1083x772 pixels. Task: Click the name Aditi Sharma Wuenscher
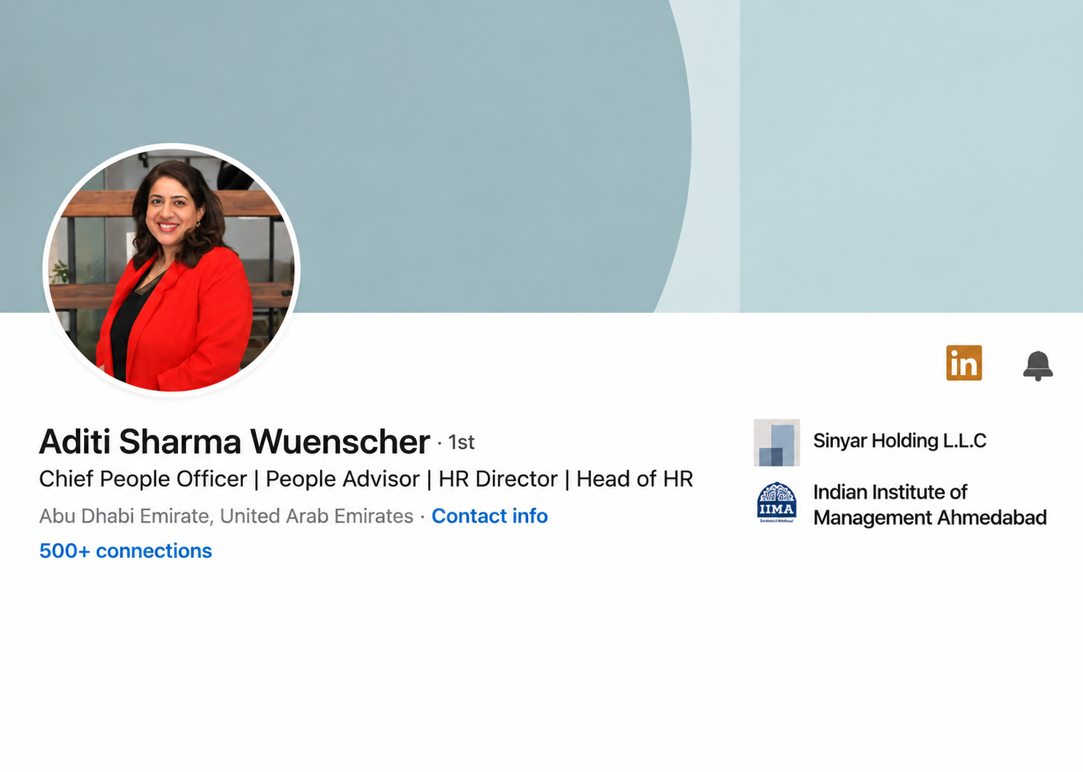click(x=234, y=442)
